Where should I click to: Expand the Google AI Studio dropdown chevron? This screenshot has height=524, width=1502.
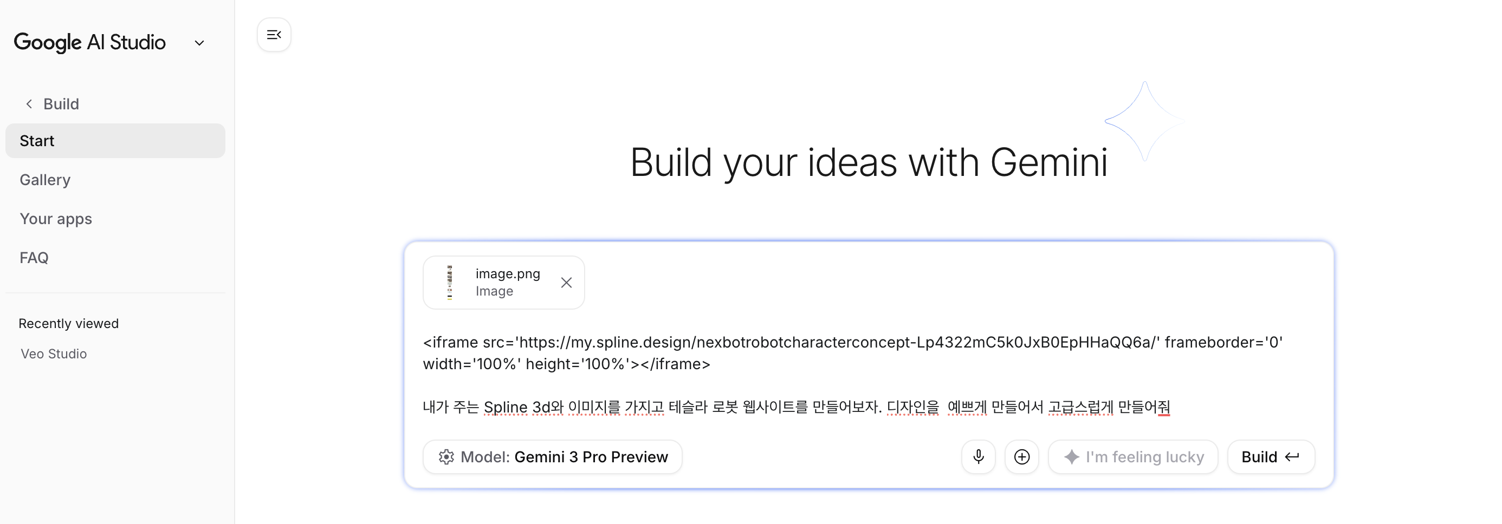tap(199, 43)
